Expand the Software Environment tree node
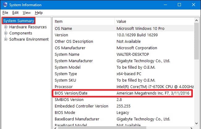This screenshot has height=129, width=201. [6, 39]
